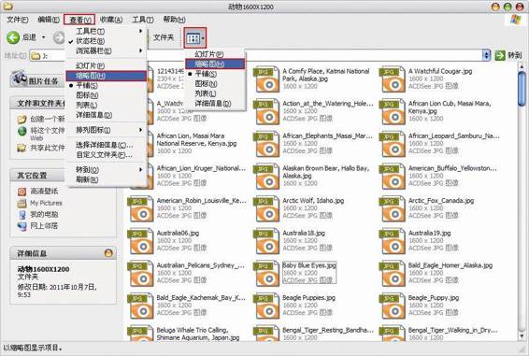
Task: Click JPG icon of Baby Blue Eyes.jpg
Action: [266, 274]
